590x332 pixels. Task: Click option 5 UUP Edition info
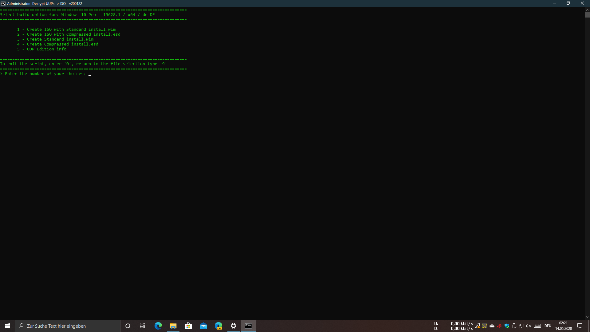pos(42,49)
